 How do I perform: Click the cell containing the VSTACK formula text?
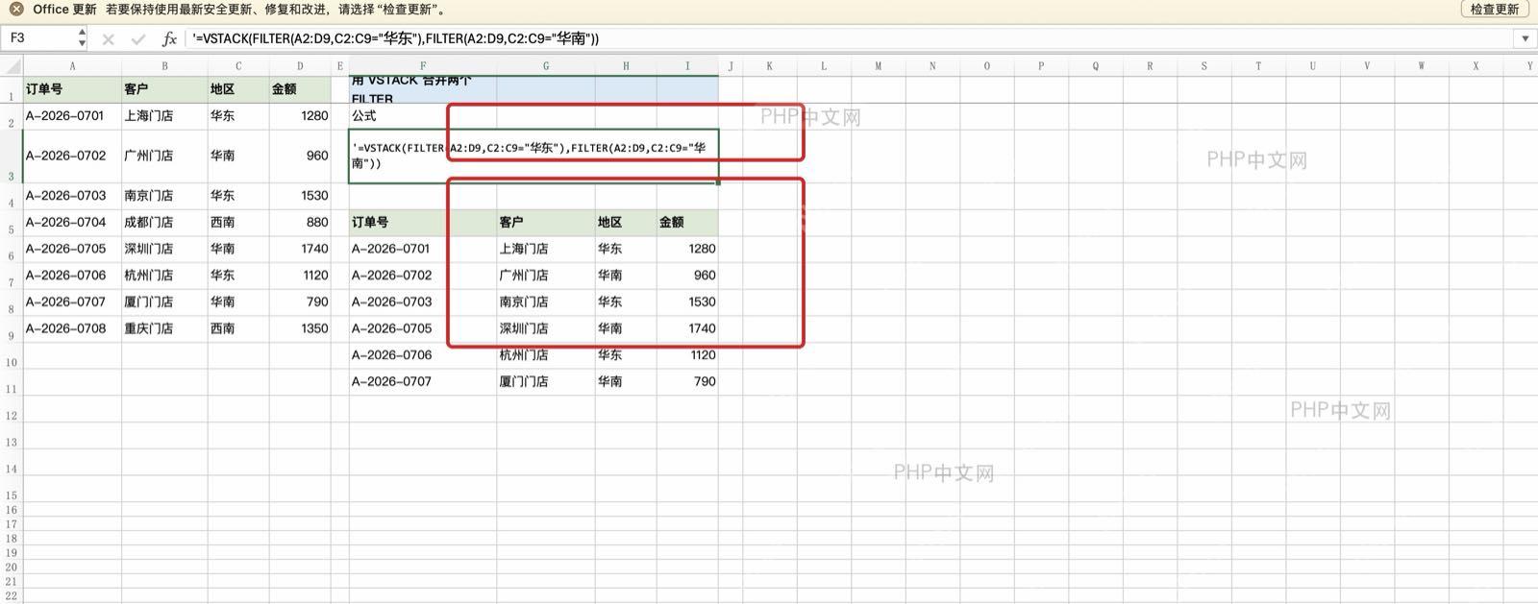(x=533, y=156)
